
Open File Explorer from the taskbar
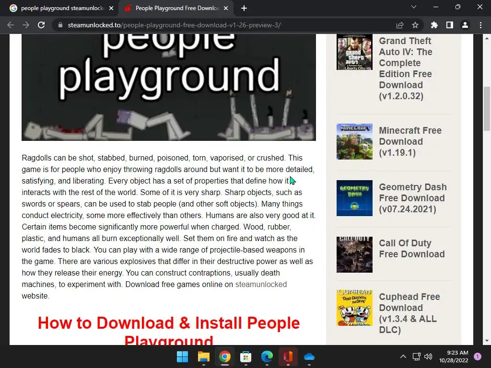pyautogui.click(x=203, y=356)
